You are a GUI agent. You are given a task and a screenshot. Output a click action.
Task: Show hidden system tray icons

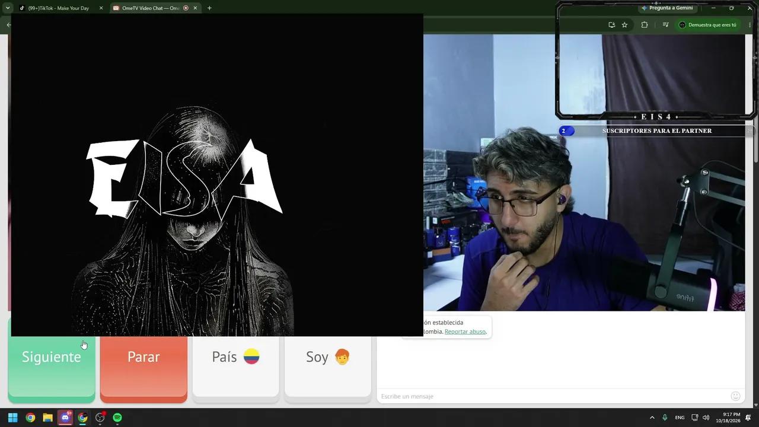coord(652,418)
